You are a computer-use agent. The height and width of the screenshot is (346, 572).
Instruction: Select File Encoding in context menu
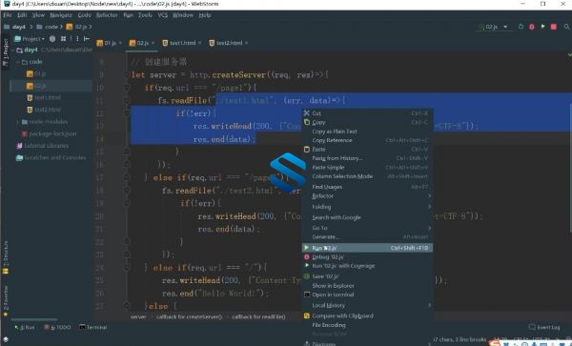329,325
